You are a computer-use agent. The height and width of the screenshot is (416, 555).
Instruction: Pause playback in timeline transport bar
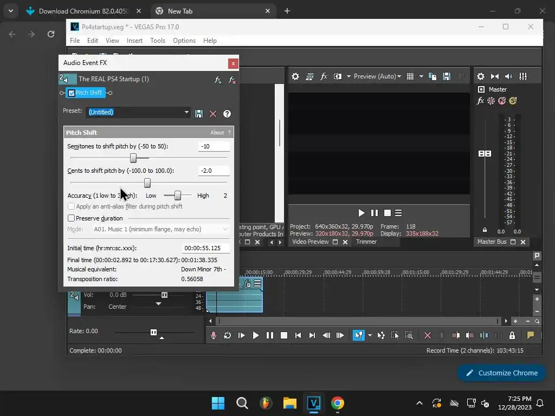270,335
